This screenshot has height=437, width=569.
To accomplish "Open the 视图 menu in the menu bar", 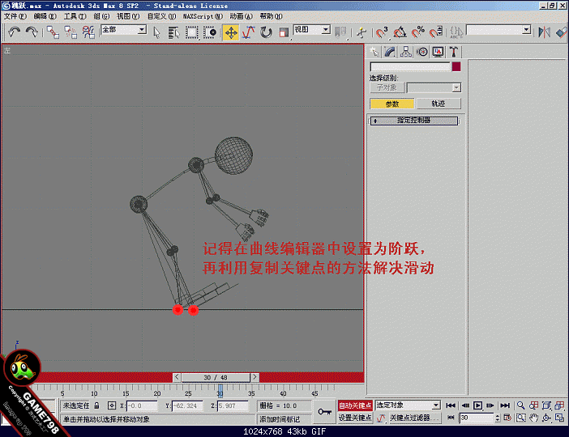I will pos(128,16).
